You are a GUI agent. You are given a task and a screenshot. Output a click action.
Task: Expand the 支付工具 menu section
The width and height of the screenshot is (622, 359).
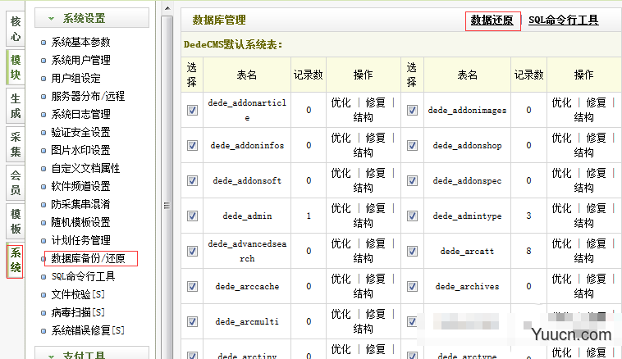[x=92, y=355]
